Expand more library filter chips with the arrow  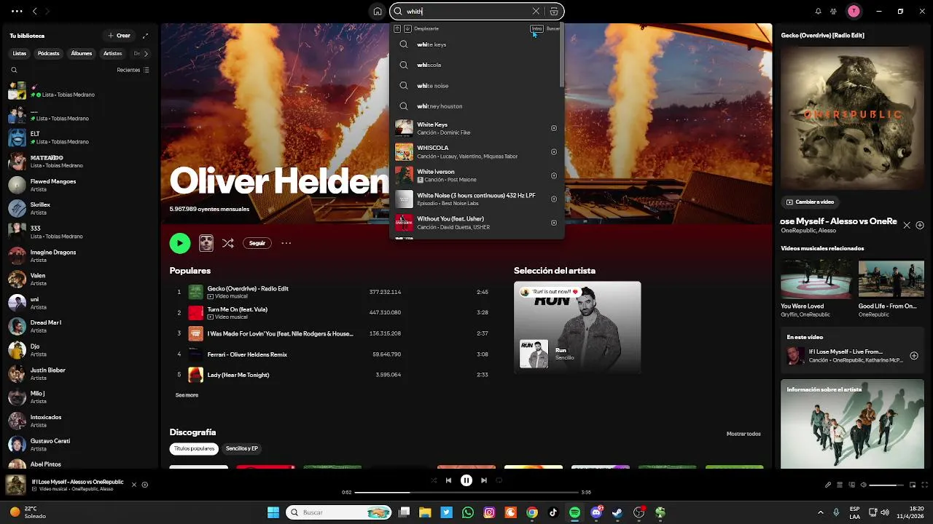(145, 53)
